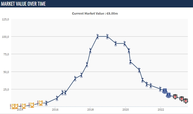Select the MK Dons marker just after 2014
Image resolution: width=193 pixels, height=114 pixels.
point(24,106)
